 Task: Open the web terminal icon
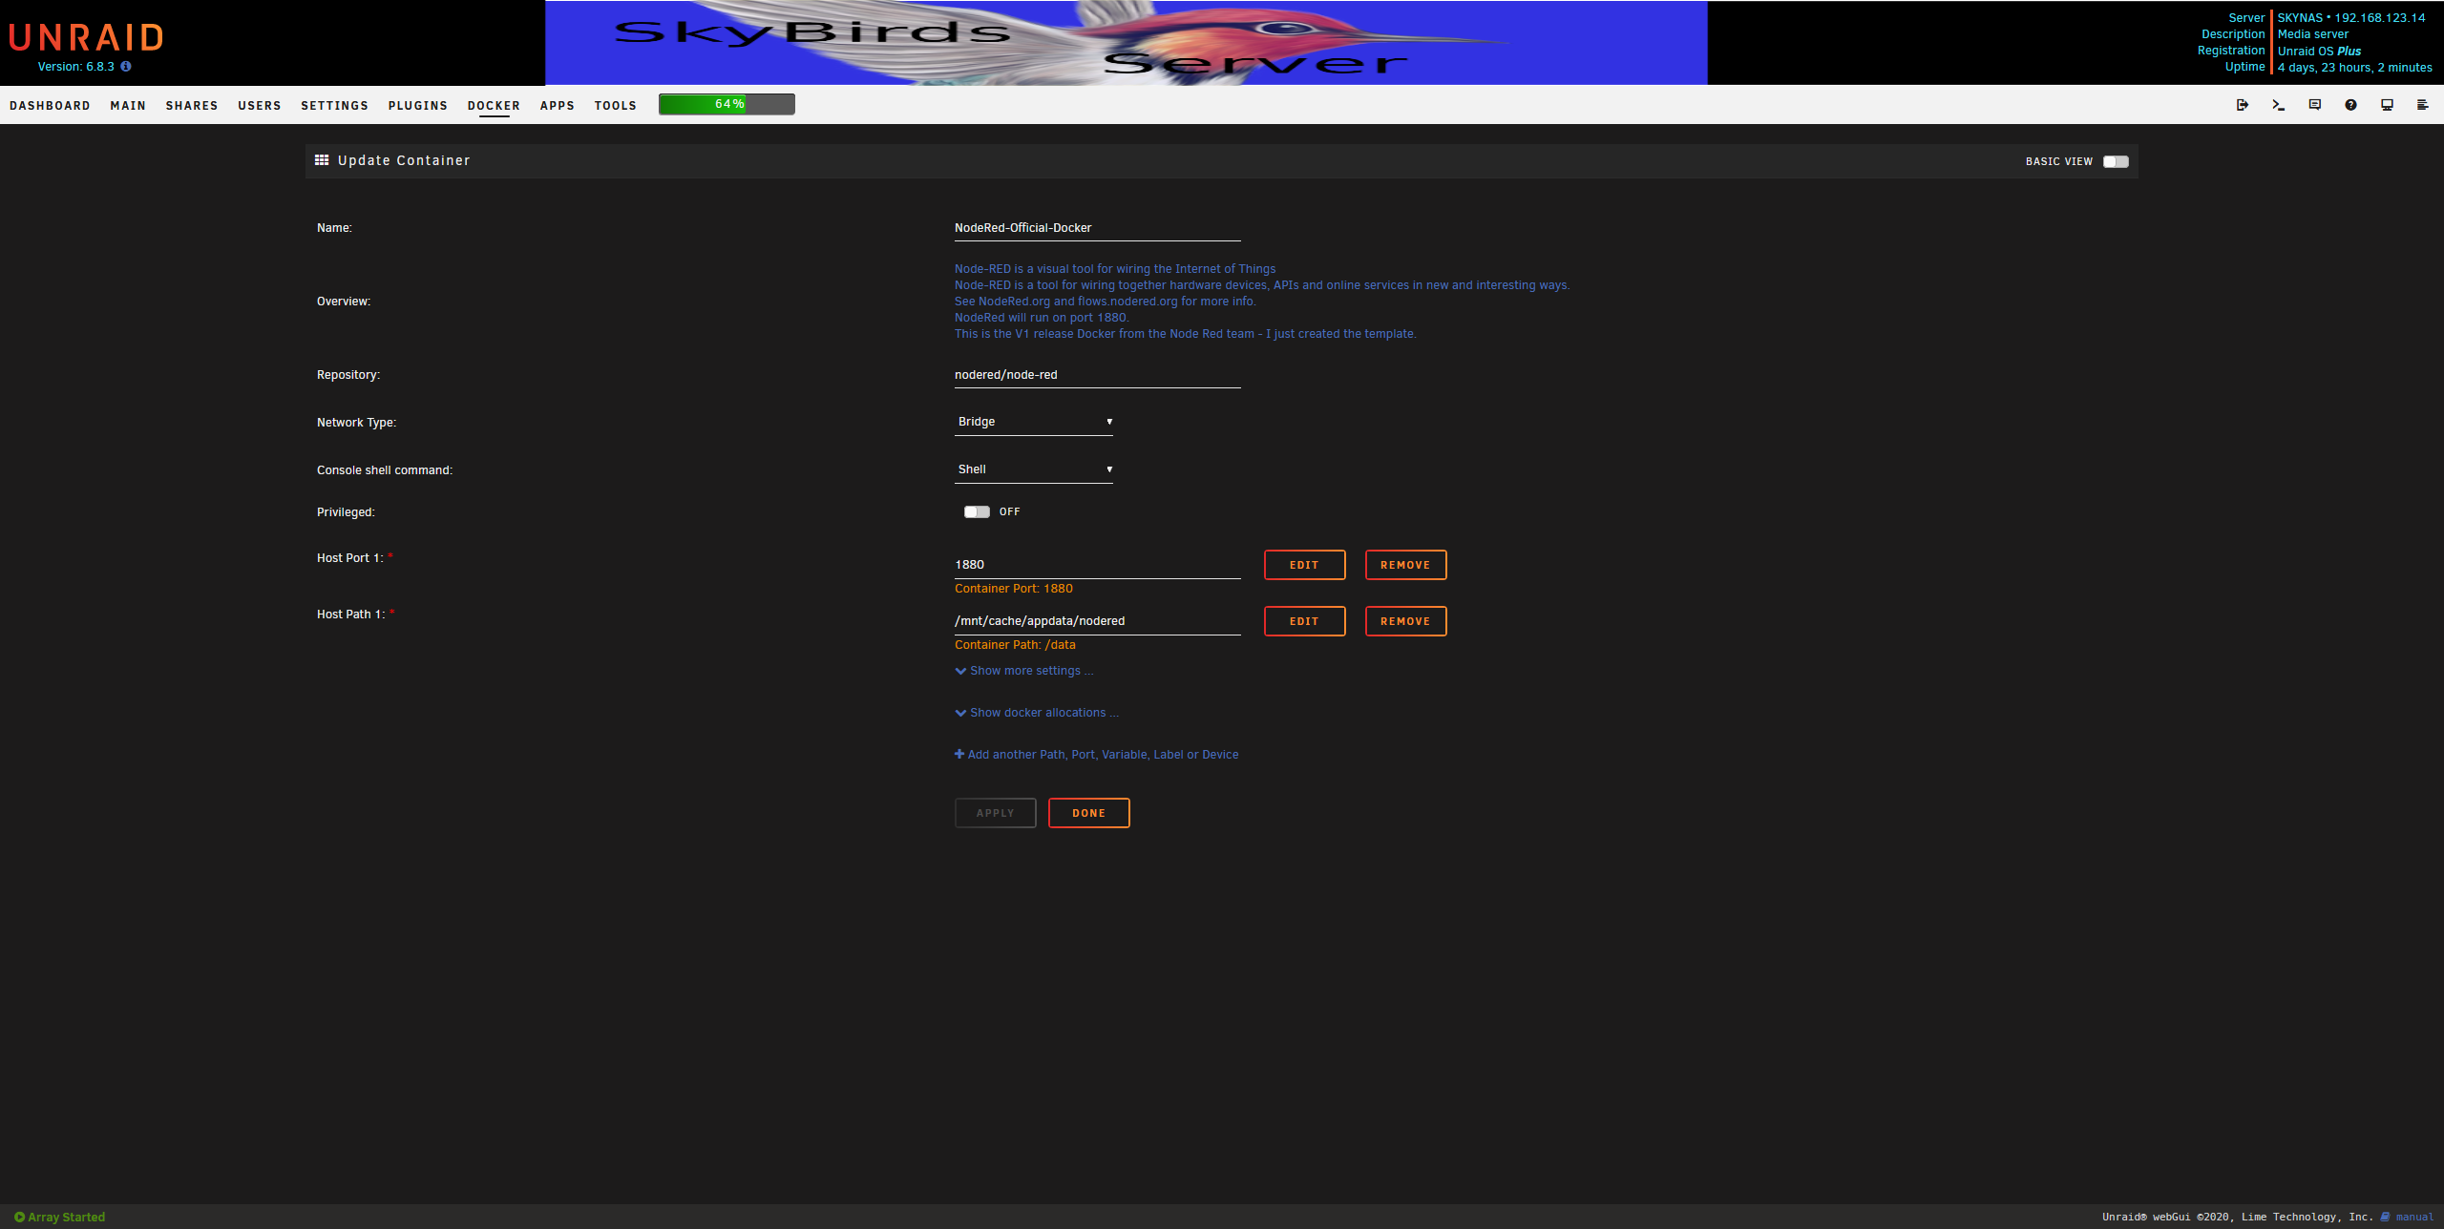2278,105
